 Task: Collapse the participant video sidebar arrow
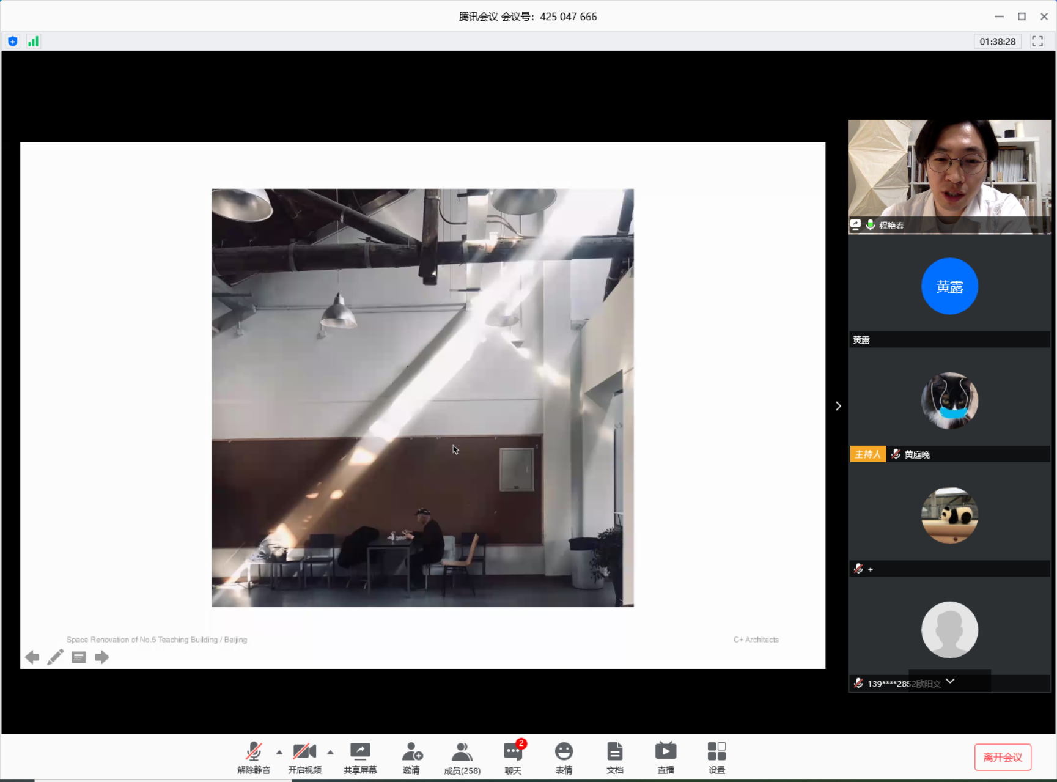pos(838,406)
